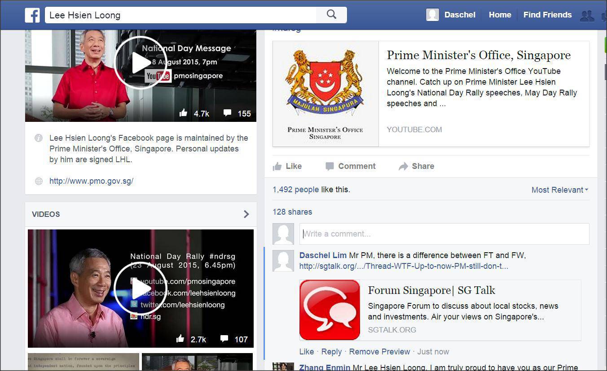Viewport: 607px width, 371px height.
Task: Open Daschel profile avatar in header
Action: 432,15
